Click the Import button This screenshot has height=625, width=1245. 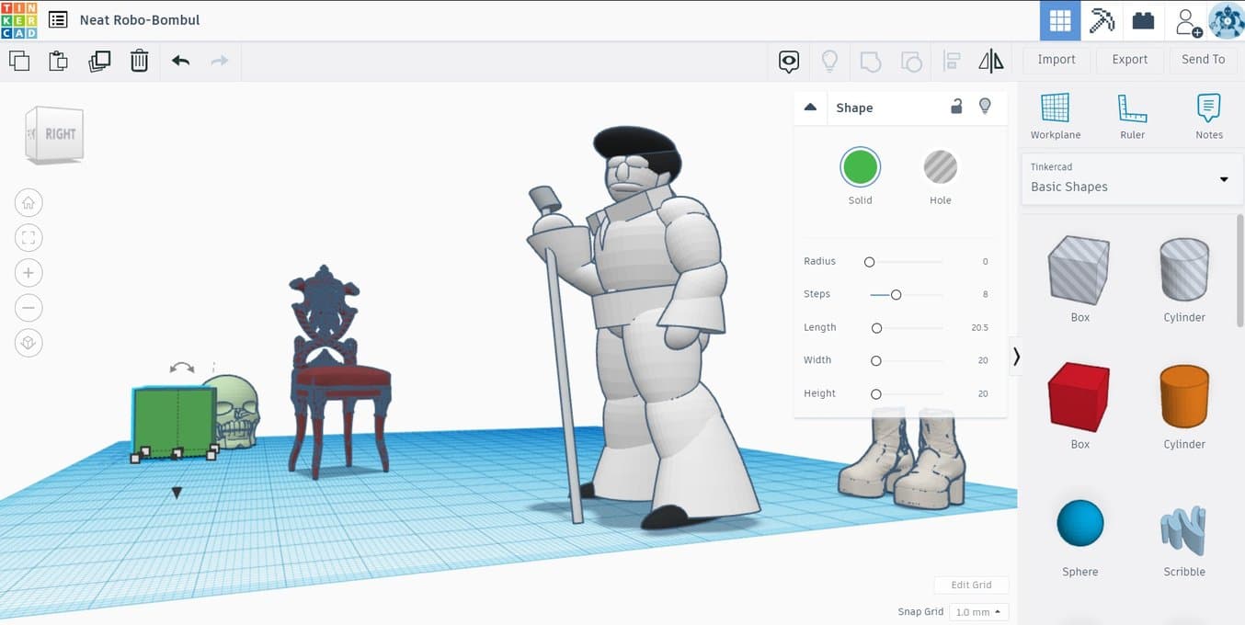click(1056, 60)
